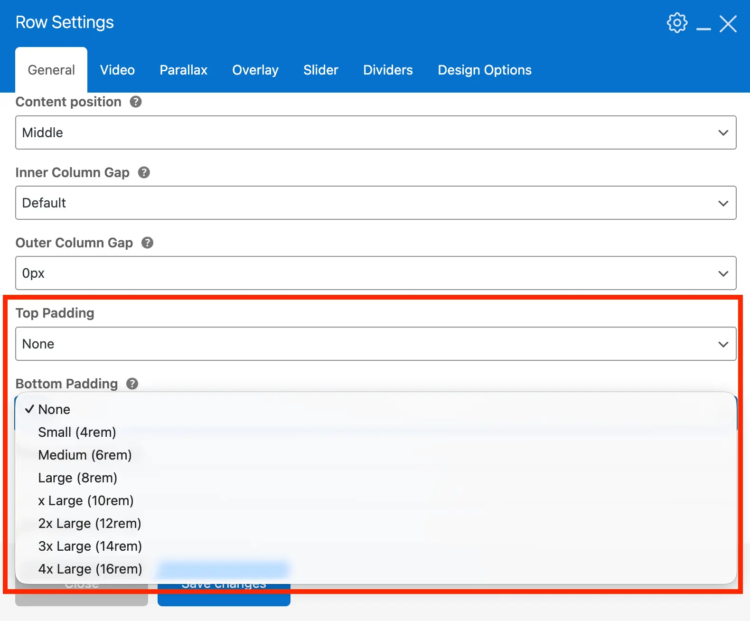Open the settings gear icon
750x621 pixels.
(x=676, y=23)
